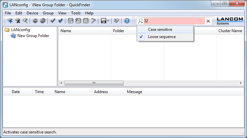
Task: Uncheck the Loose sequence option
Action: click(161, 37)
